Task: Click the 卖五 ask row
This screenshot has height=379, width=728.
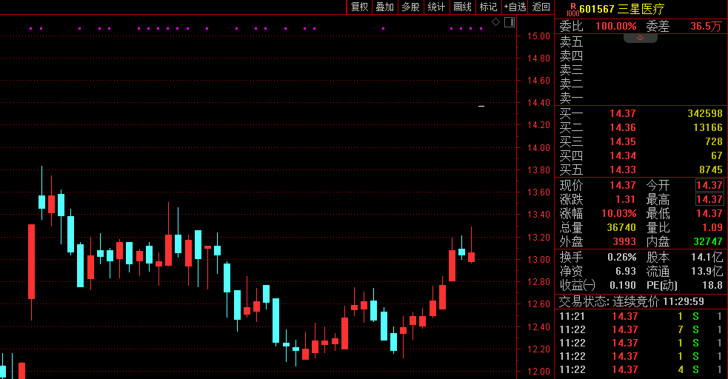Action: pos(641,42)
